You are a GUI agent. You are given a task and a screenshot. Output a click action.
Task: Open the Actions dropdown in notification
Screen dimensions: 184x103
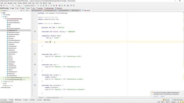pos(156,96)
